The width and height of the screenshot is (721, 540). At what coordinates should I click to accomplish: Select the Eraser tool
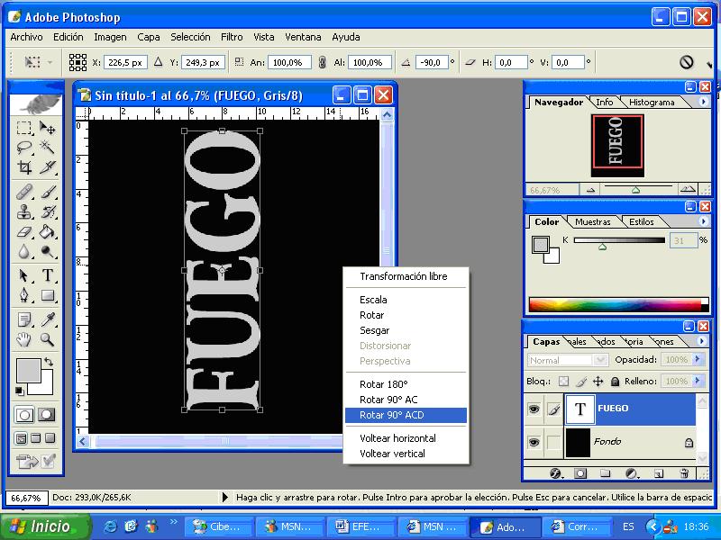(x=24, y=233)
